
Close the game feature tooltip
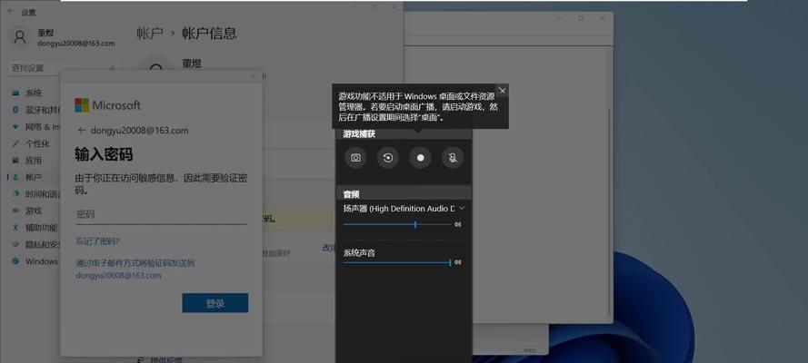click(503, 91)
